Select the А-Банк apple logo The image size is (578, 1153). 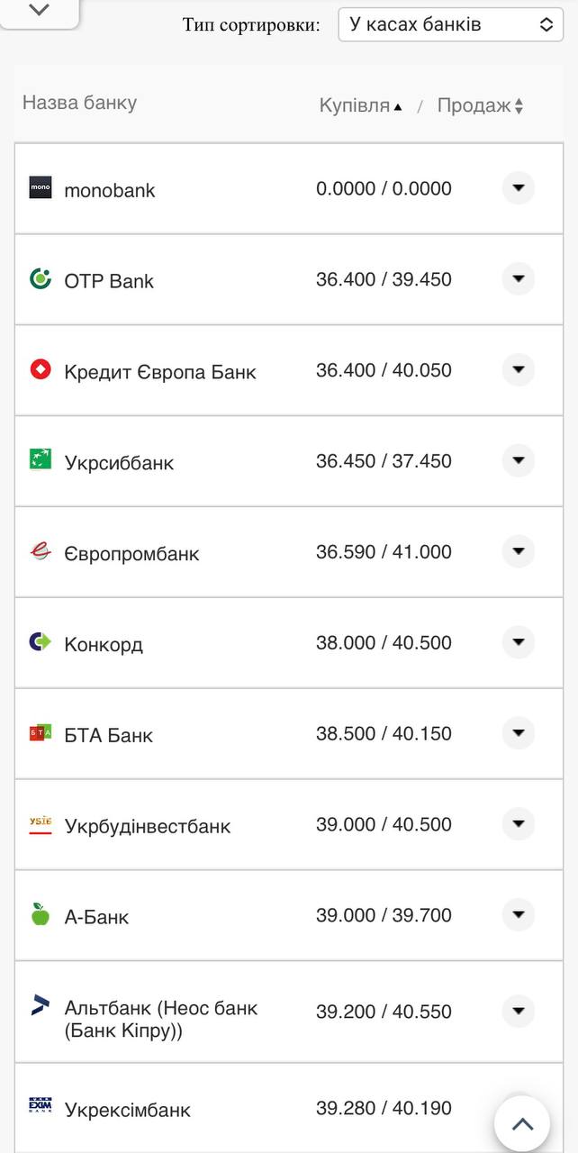41,914
